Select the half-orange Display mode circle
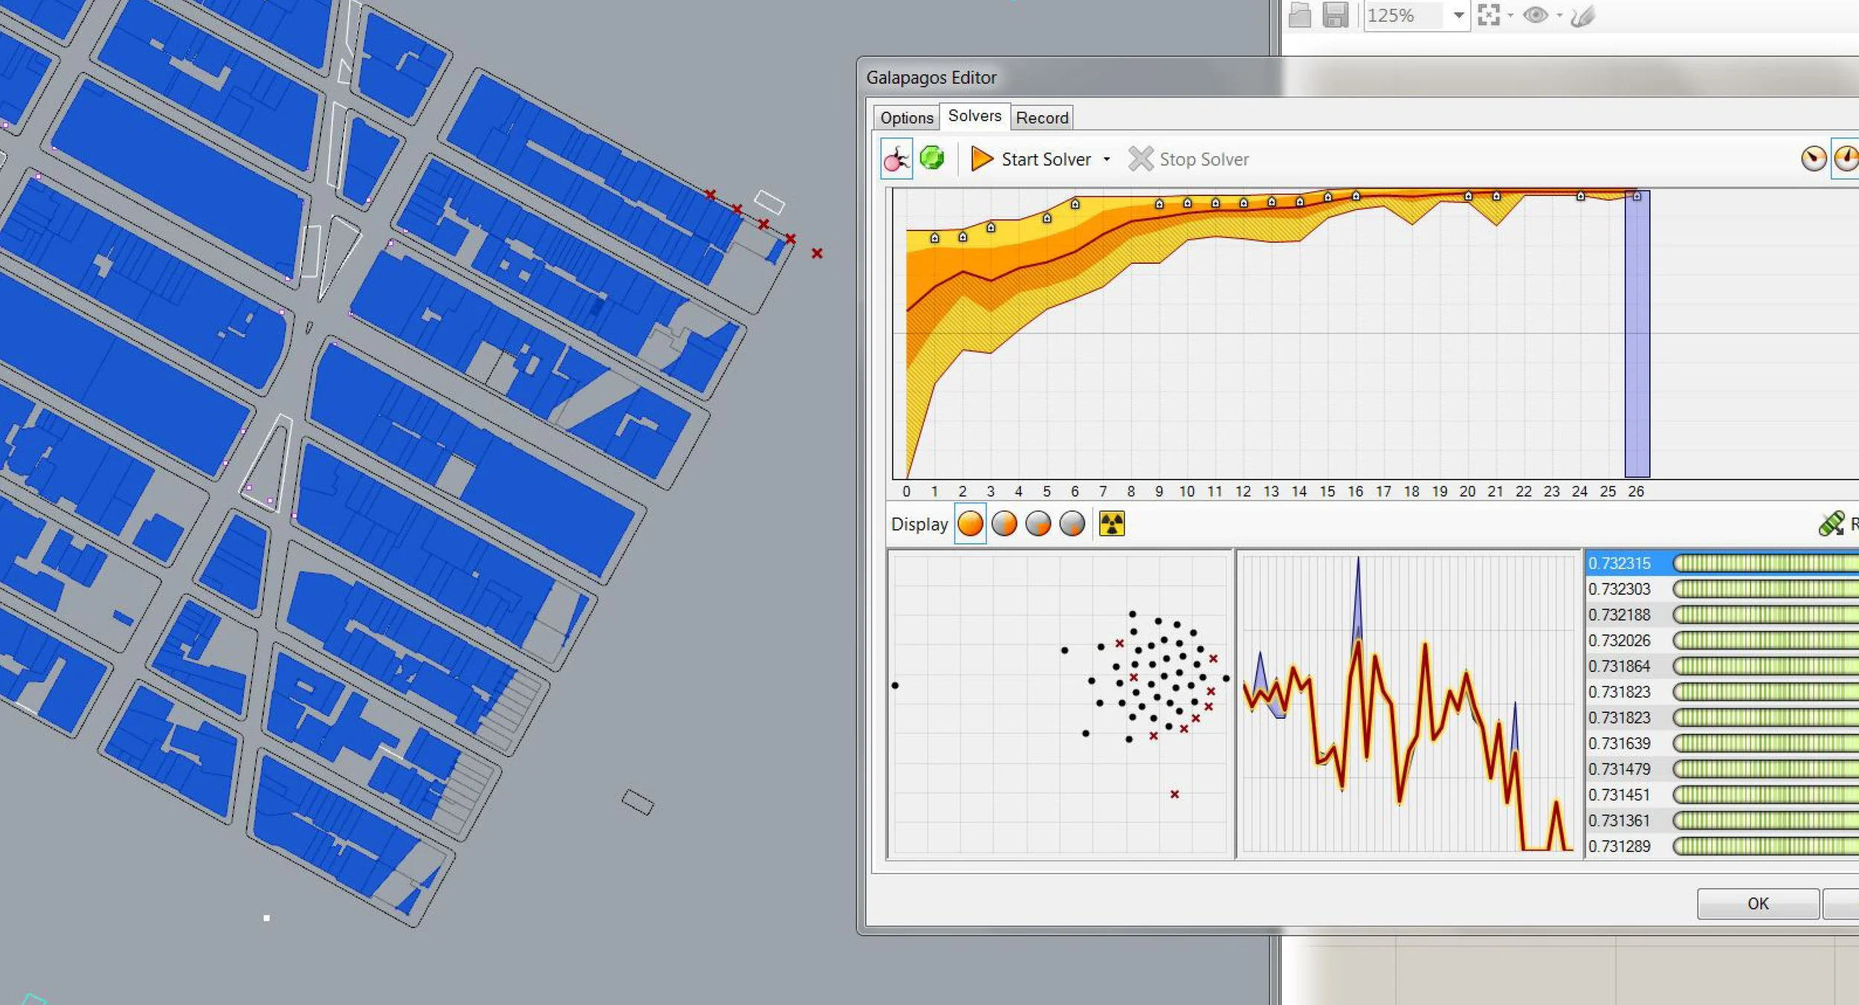 coord(1005,524)
